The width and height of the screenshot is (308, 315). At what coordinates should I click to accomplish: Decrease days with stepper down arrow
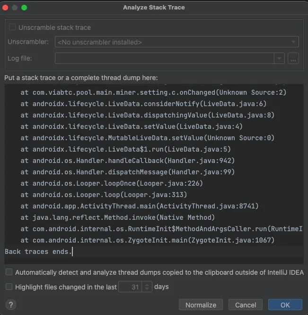click(x=147, y=289)
